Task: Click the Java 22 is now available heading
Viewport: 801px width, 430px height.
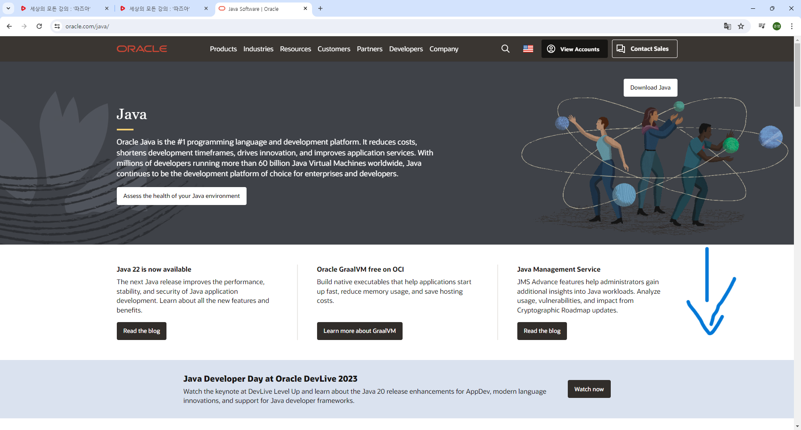Action: click(x=154, y=269)
